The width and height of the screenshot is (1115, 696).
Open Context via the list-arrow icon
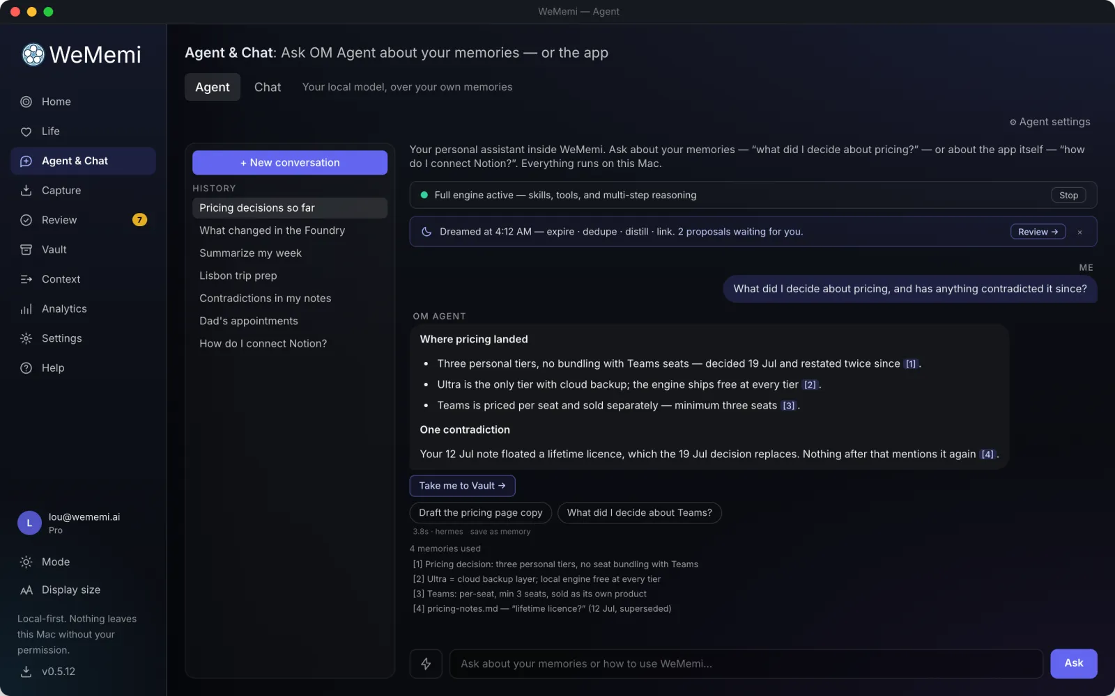point(26,279)
